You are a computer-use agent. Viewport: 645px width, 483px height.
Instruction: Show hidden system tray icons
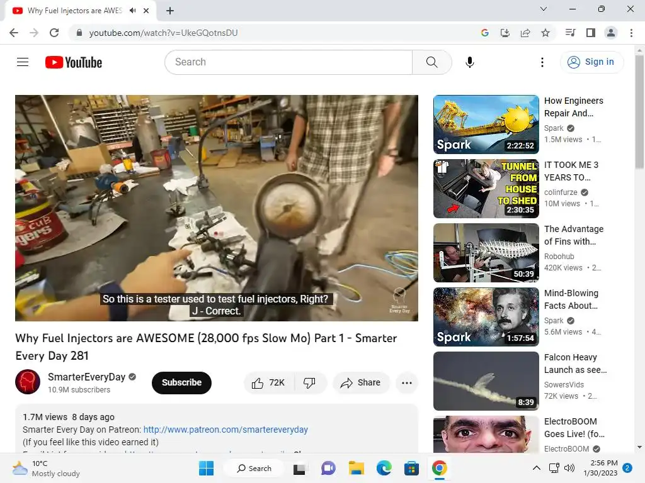tap(537, 468)
